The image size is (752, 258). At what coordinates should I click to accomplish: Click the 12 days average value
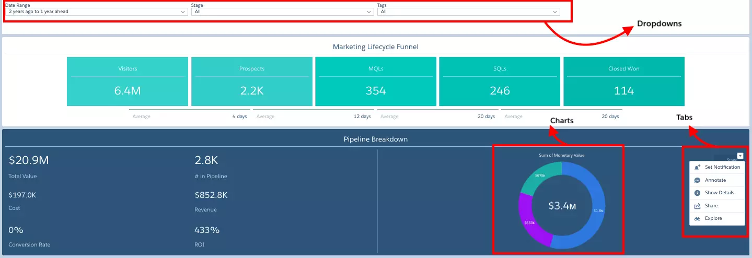click(x=362, y=116)
